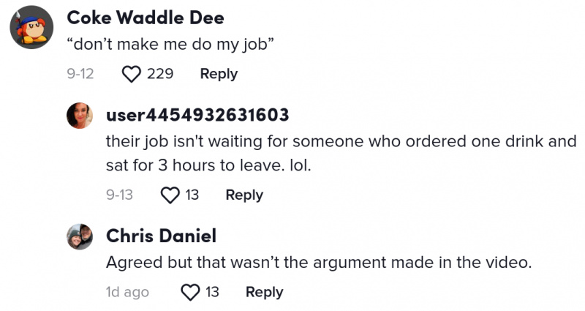Select the 229 likes count
The width and height of the screenshot is (585, 311).
[x=160, y=74]
